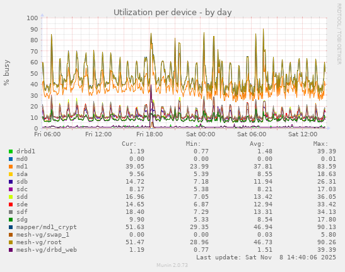Click the 'sde' legend label
This screenshot has height=272, width=345.
[22, 204]
